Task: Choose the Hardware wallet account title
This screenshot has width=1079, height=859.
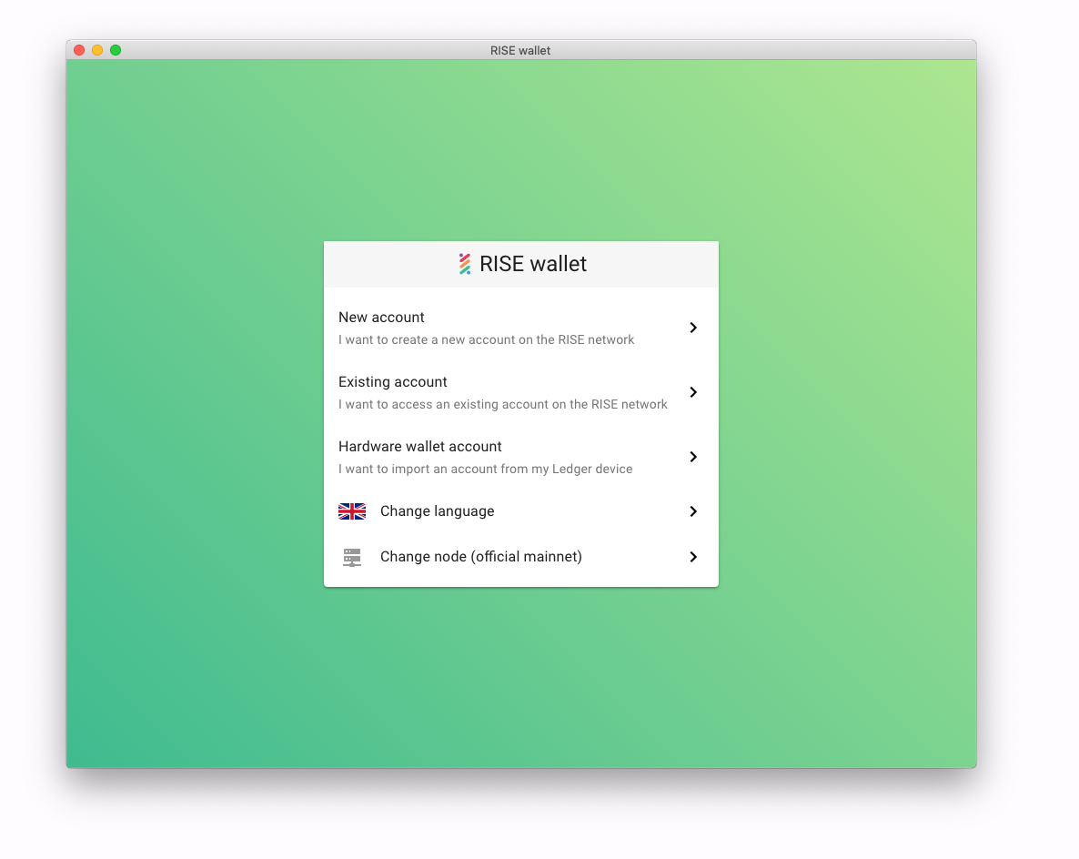Action: 419,447
